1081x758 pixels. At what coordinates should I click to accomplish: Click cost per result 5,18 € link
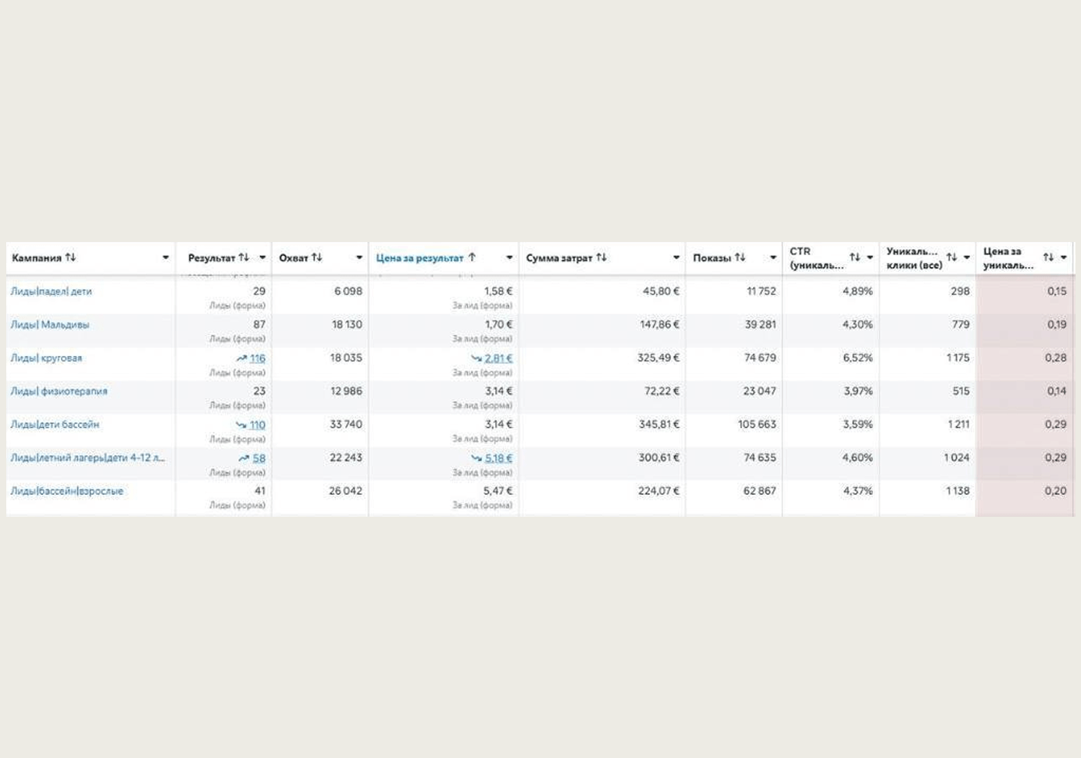point(498,458)
